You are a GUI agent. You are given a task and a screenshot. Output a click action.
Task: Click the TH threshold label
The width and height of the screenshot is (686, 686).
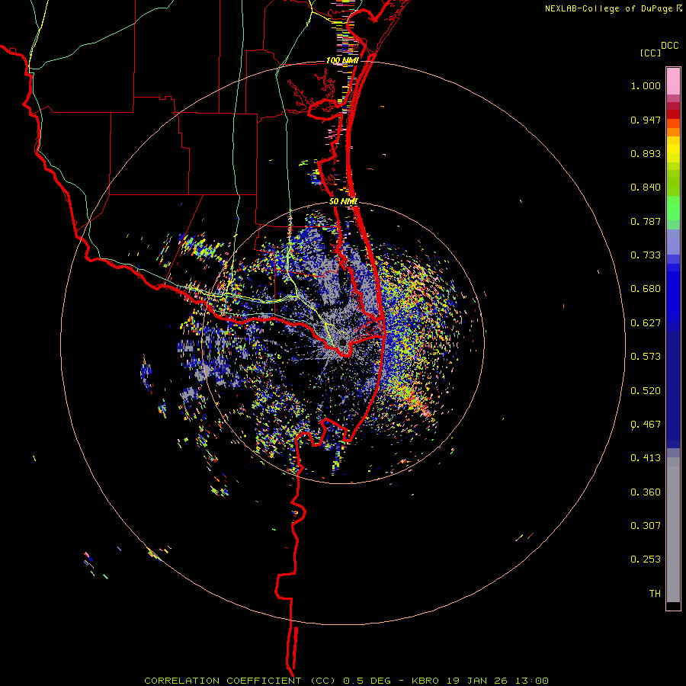click(x=655, y=594)
